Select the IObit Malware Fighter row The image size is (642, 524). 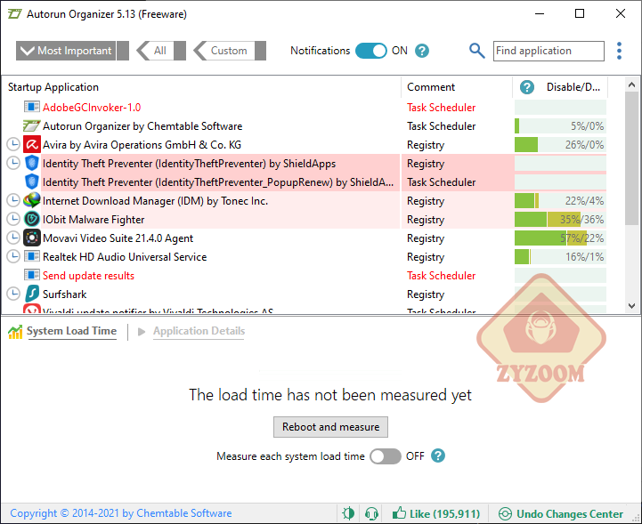(x=303, y=219)
